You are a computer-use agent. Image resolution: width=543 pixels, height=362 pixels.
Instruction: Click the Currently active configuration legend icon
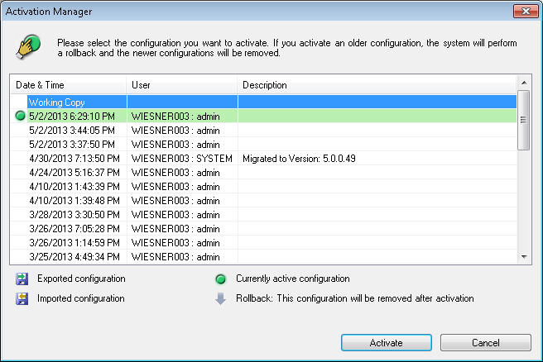[220, 279]
